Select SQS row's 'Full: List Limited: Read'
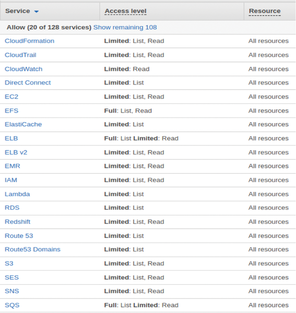Screen dimensions: 296x313 point(141,305)
